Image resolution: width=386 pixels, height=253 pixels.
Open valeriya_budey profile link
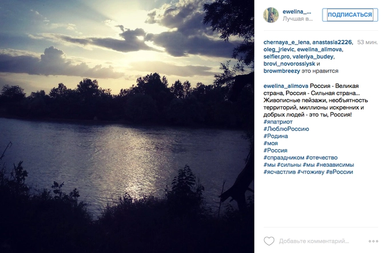coord(313,57)
